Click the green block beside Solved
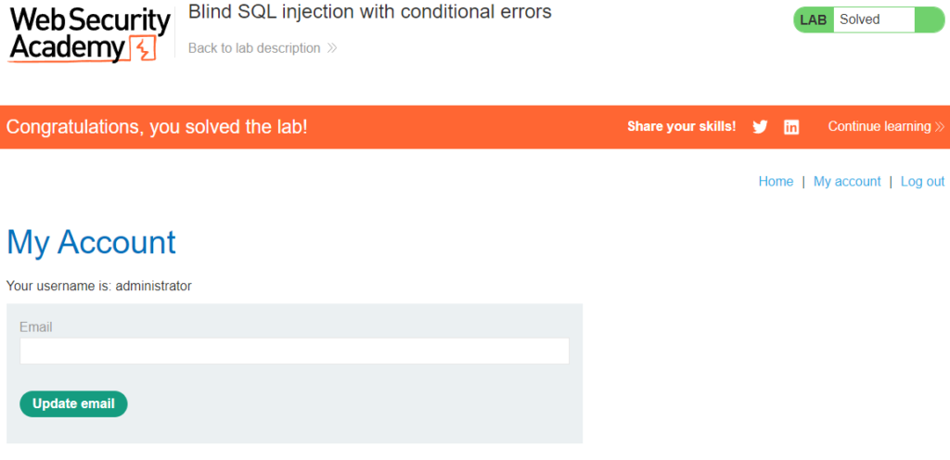The image size is (950, 460). (x=928, y=19)
